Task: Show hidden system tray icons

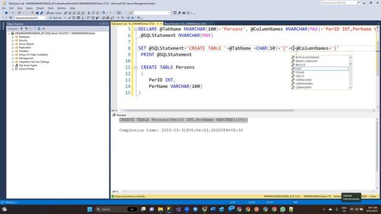Action: coord(324,209)
